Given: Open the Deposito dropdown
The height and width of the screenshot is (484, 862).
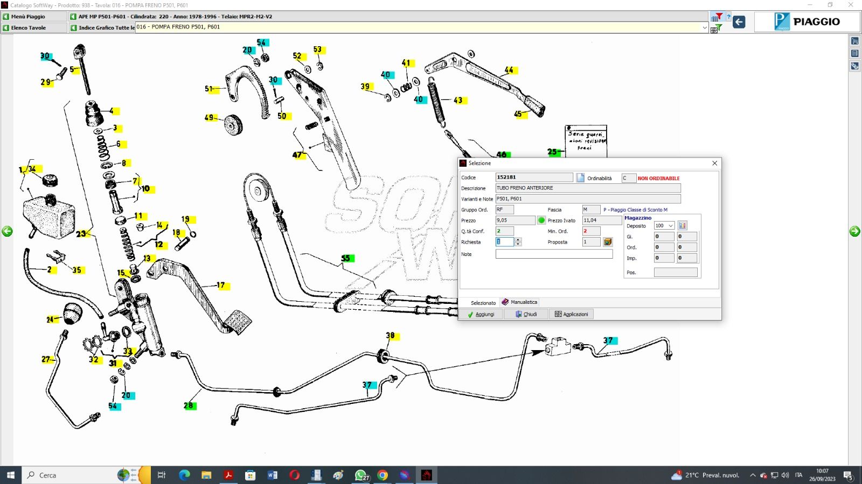Looking at the screenshot, I should click(670, 226).
